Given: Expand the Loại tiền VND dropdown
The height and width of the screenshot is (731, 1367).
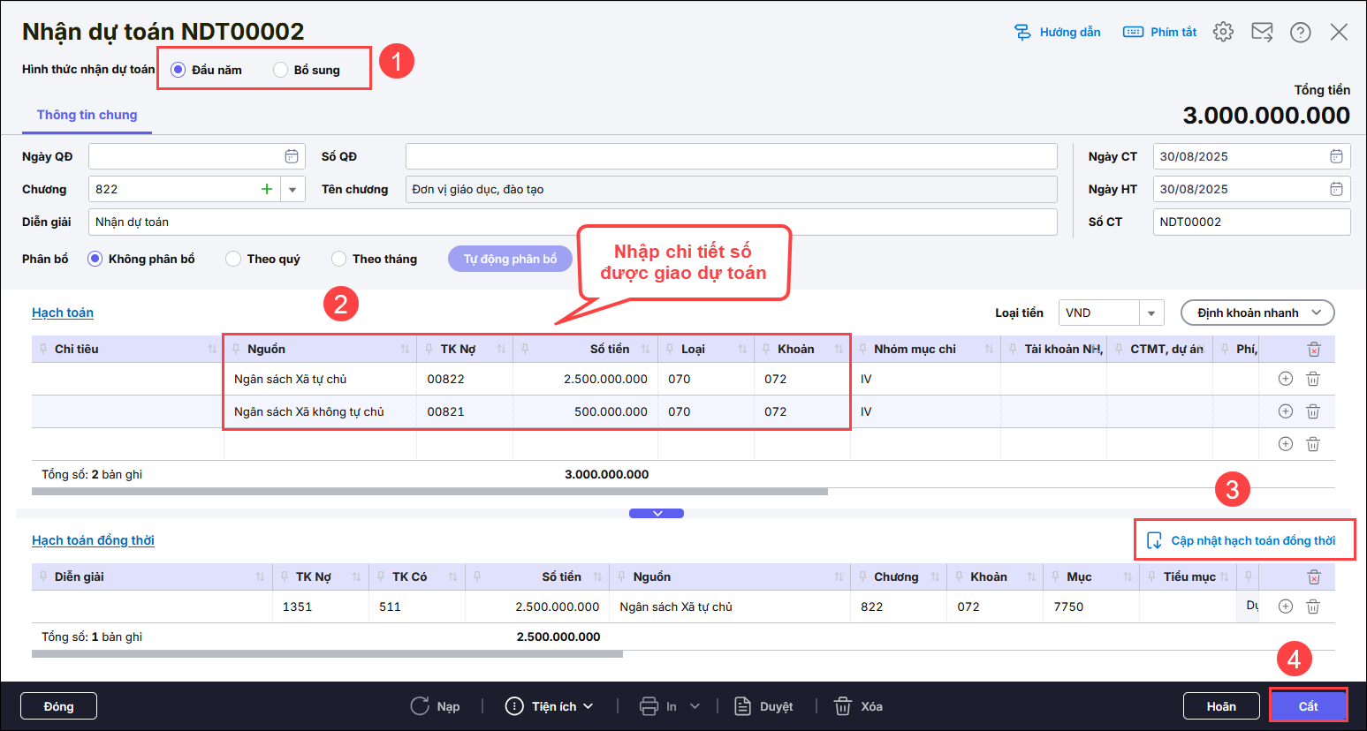Looking at the screenshot, I should 1151,313.
